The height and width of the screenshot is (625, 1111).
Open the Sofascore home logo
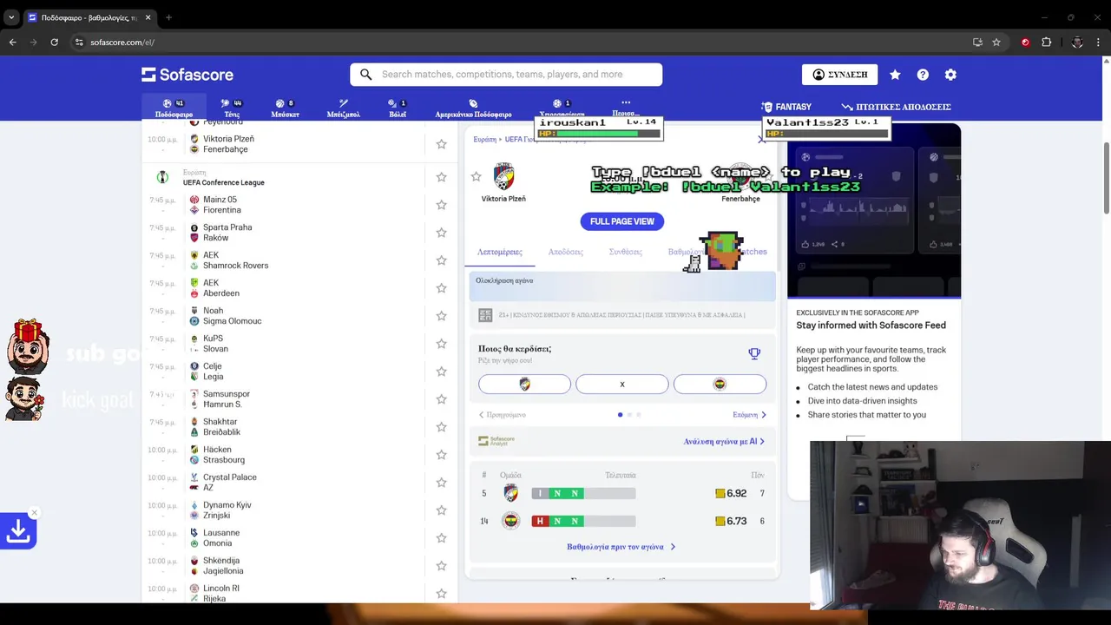pyautogui.click(x=187, y=75)
